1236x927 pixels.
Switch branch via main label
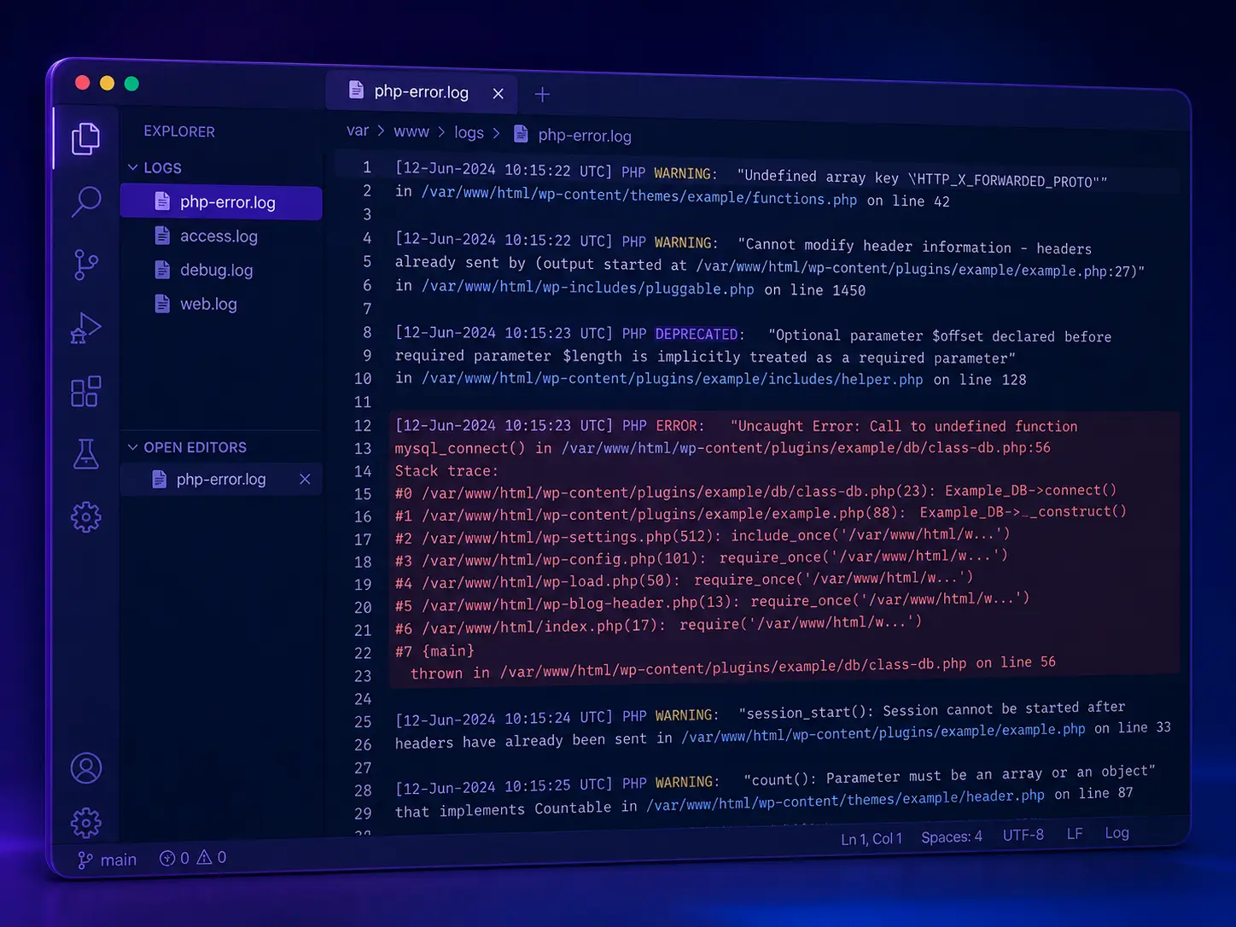point(118,860)
